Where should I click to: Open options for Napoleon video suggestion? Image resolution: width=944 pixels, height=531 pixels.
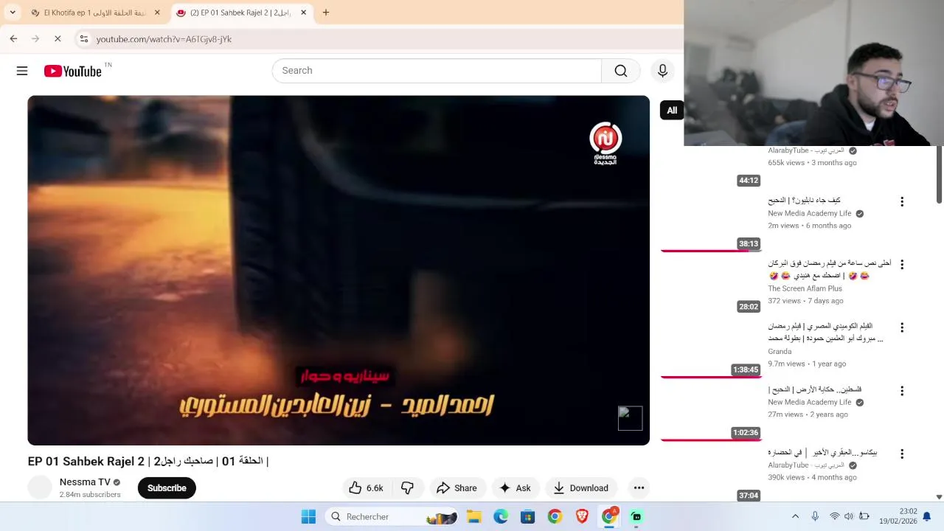click(x=901, y=201)
